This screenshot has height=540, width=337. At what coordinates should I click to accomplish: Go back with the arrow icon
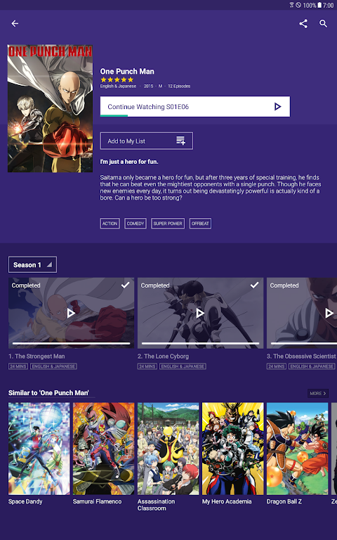15,23
